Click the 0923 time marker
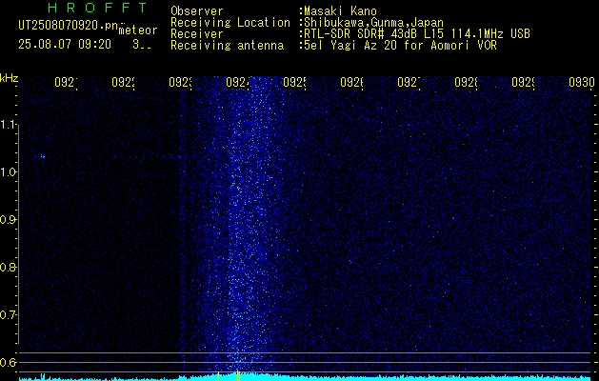Image resolution: width=599 pixels, height=381 pixels. click(x=180, y=82)
